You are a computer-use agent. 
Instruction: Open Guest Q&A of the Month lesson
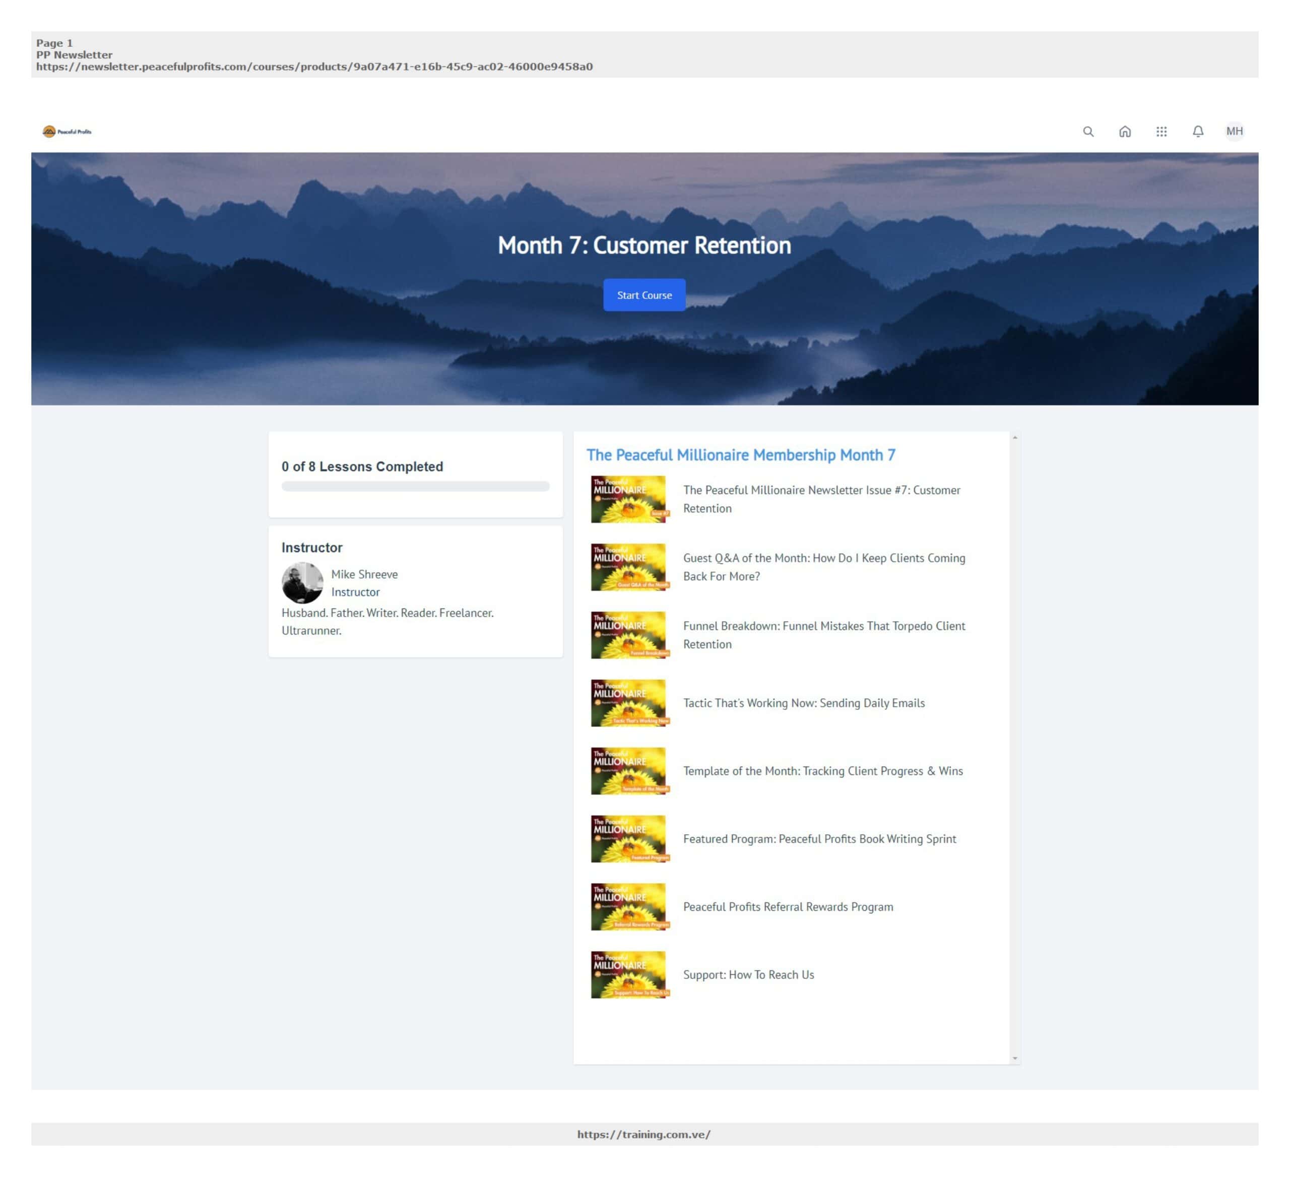tap(823, 567)
